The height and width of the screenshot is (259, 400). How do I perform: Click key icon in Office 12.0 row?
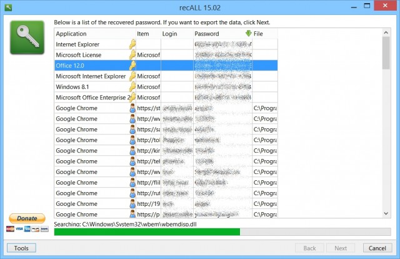pos(132,66)
